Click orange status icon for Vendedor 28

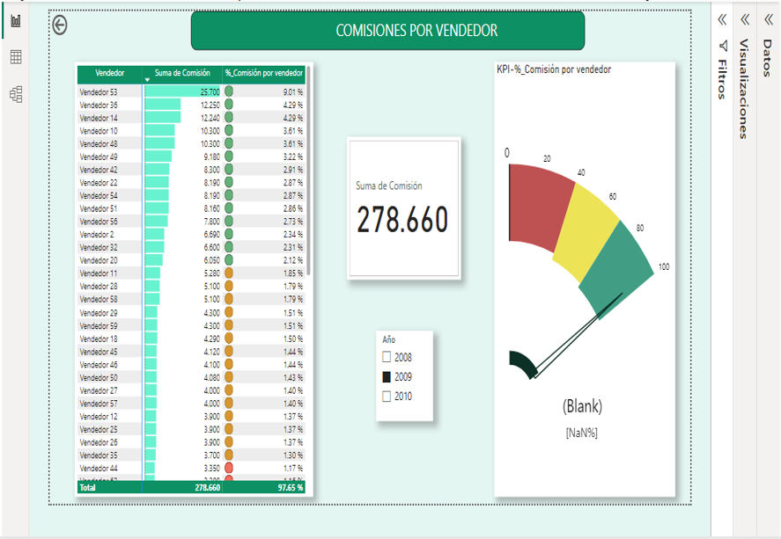(229, 286)
